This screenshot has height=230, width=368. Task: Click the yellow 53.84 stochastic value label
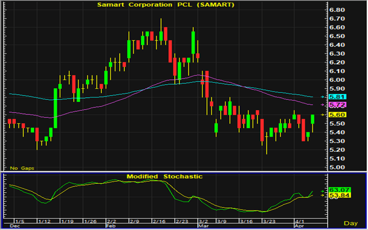click(336, 196)
